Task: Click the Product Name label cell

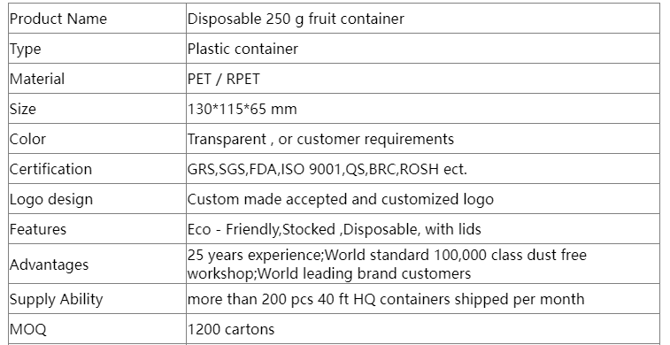Action: click(x=97, y=19)
